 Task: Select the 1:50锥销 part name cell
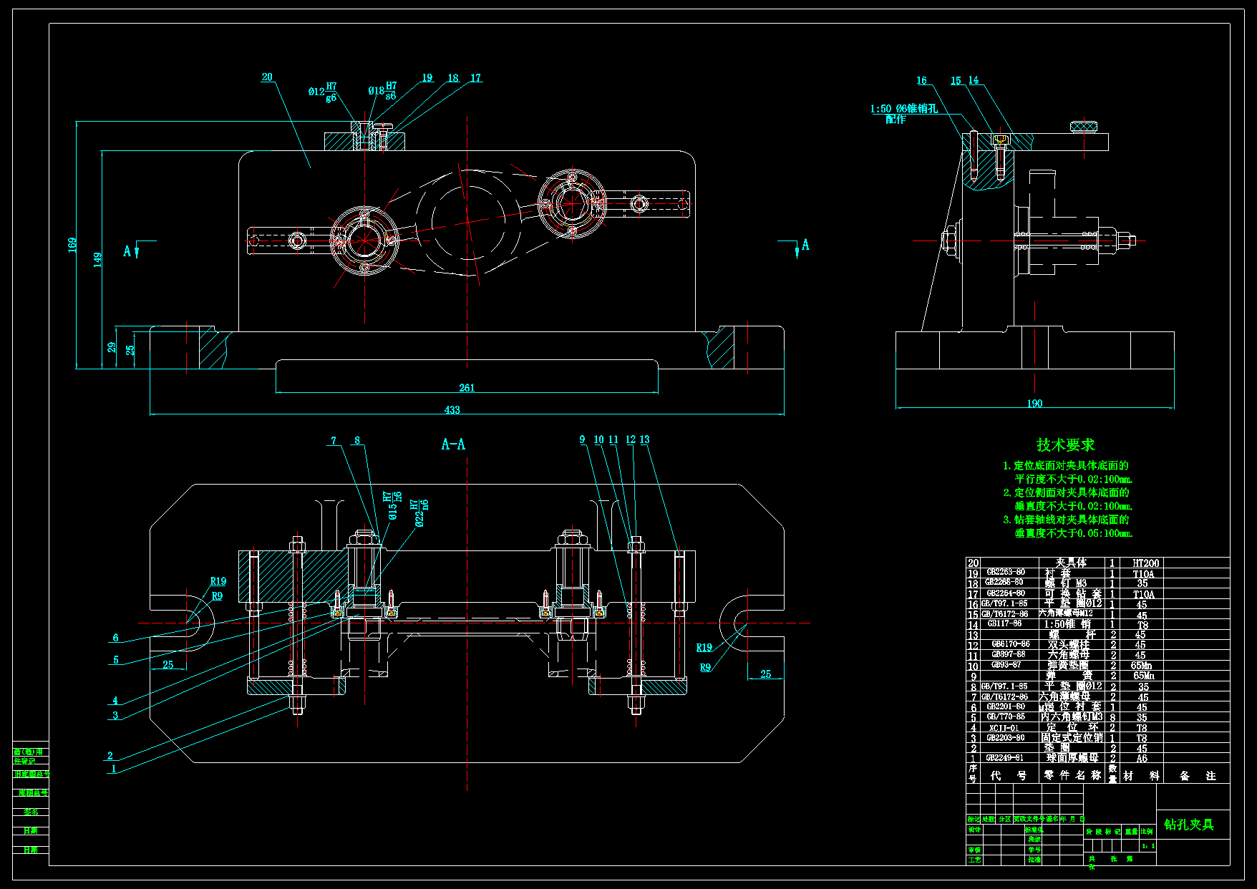pos(1067,624)
